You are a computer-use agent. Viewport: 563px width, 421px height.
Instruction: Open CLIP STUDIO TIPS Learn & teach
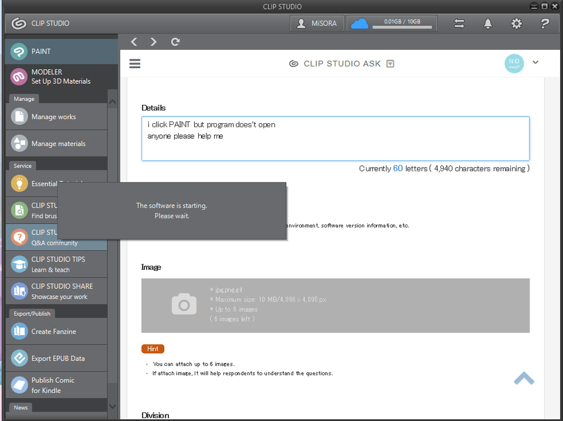click(56, 264)
